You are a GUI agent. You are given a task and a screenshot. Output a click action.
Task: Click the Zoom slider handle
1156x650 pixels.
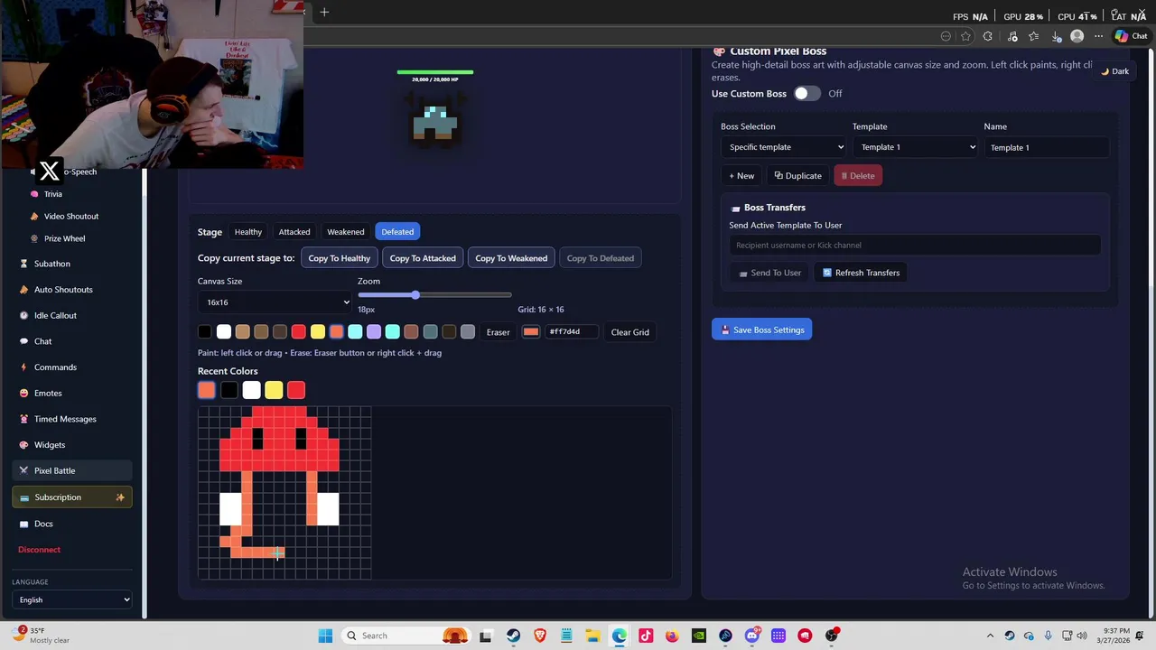(415, 295)
